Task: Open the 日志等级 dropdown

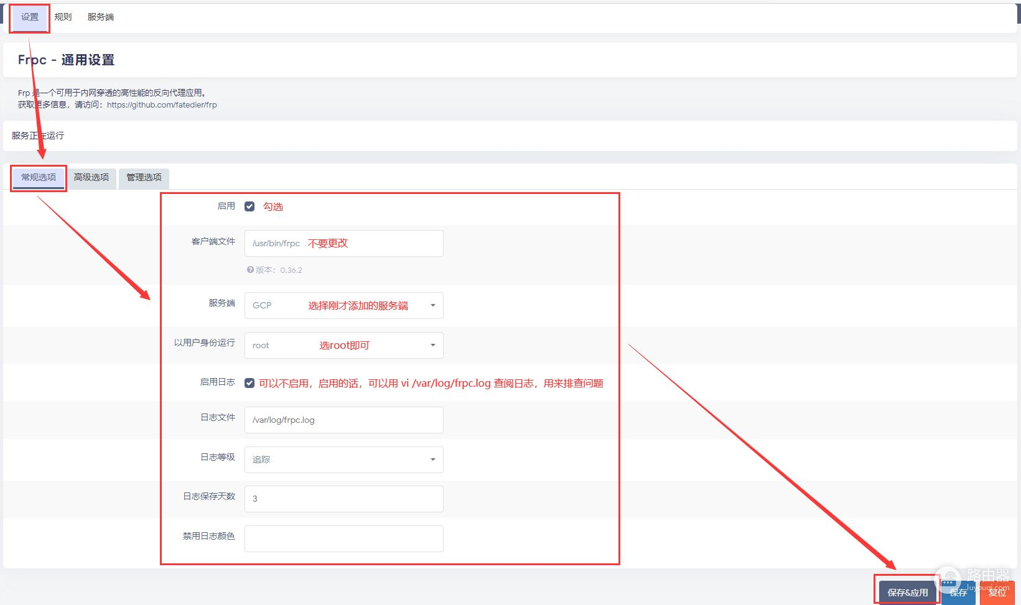Action: click(x=343, y=460)
